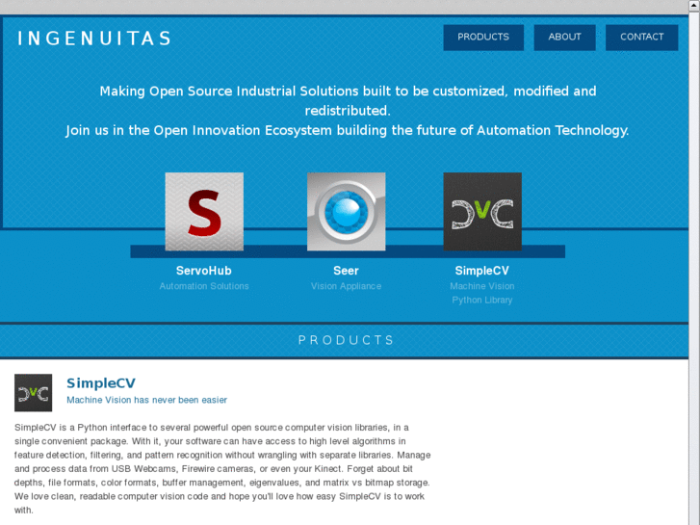Click the 'Vision Appliance' caption
700x525 pixels.
pos(346,286)
